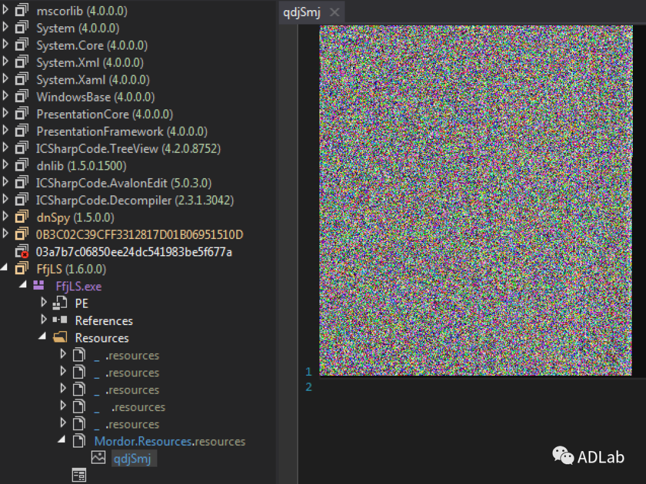Expand the System.Xaml assembly arrow

click(6, 79)
